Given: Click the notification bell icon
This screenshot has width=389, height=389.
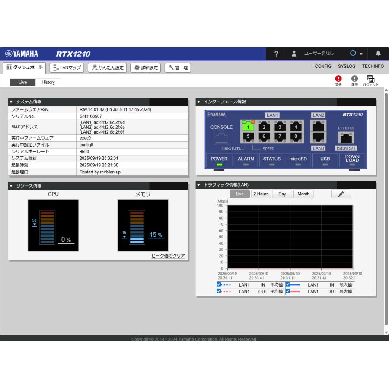Looking at the screenshot, I should (378, 53).
